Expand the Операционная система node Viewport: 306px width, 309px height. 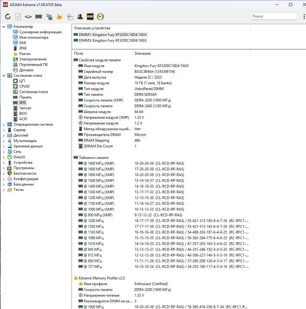pyautogui.click(x=4, y=124)
